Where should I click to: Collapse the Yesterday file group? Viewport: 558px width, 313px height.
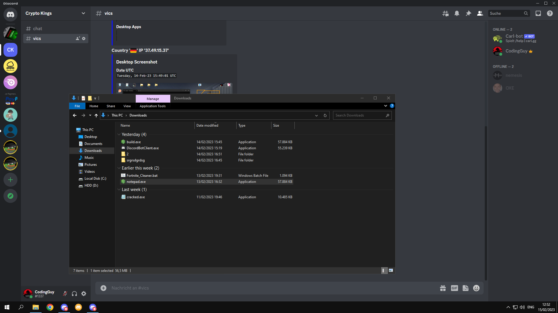point(119,134)
